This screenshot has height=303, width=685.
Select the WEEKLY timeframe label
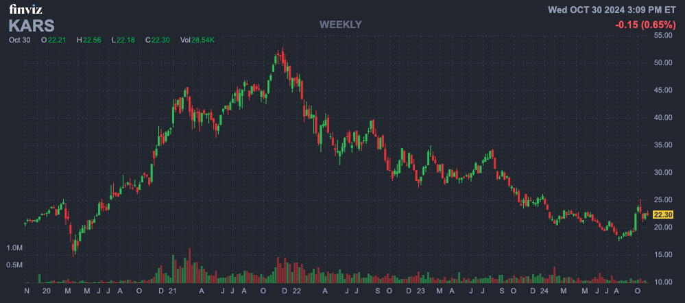(x=340, y=25)
